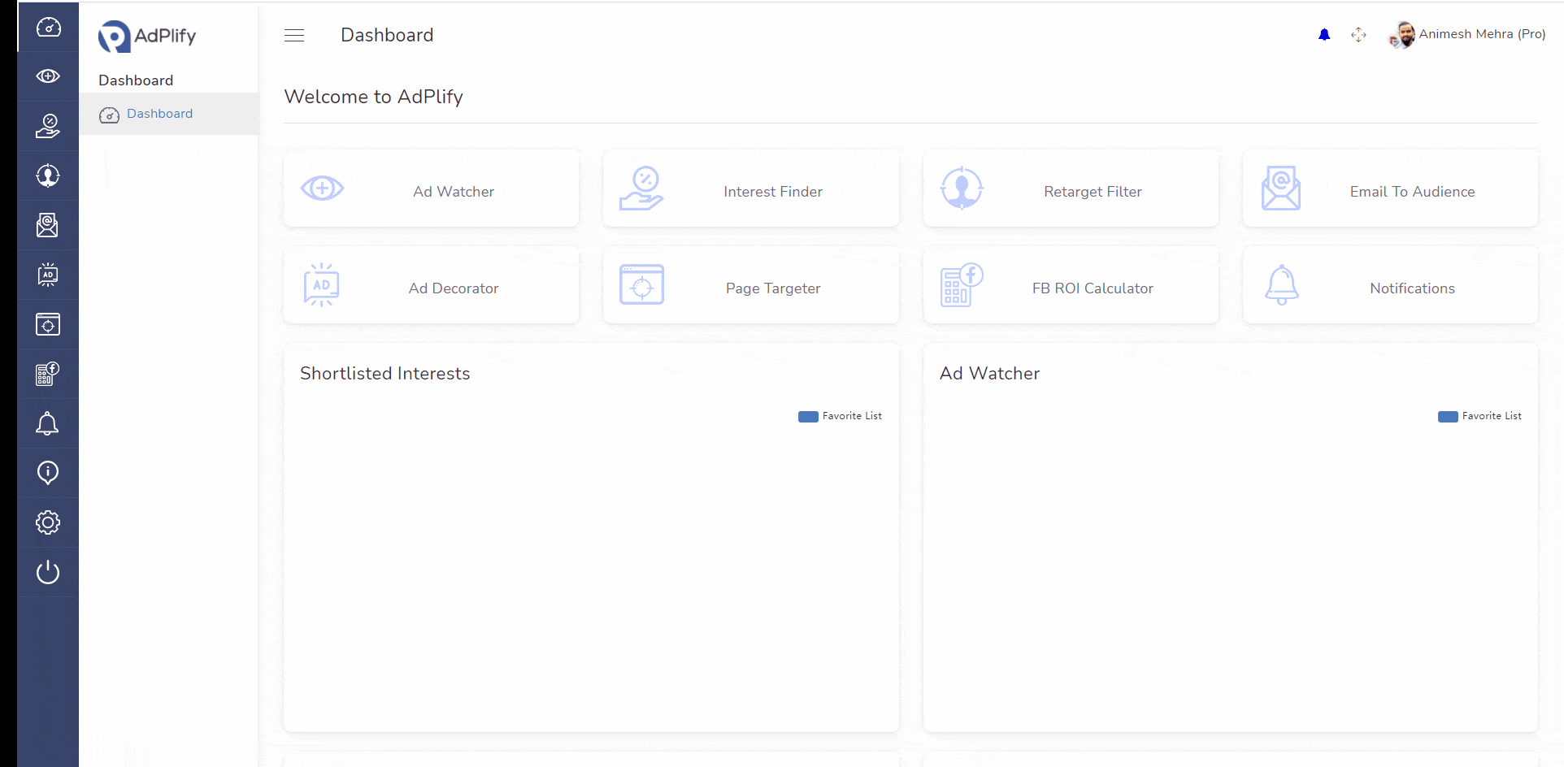Click the power logout icon in sidebar
The width and height of the screenshot is (1564, 767).
tap(48, 572)
